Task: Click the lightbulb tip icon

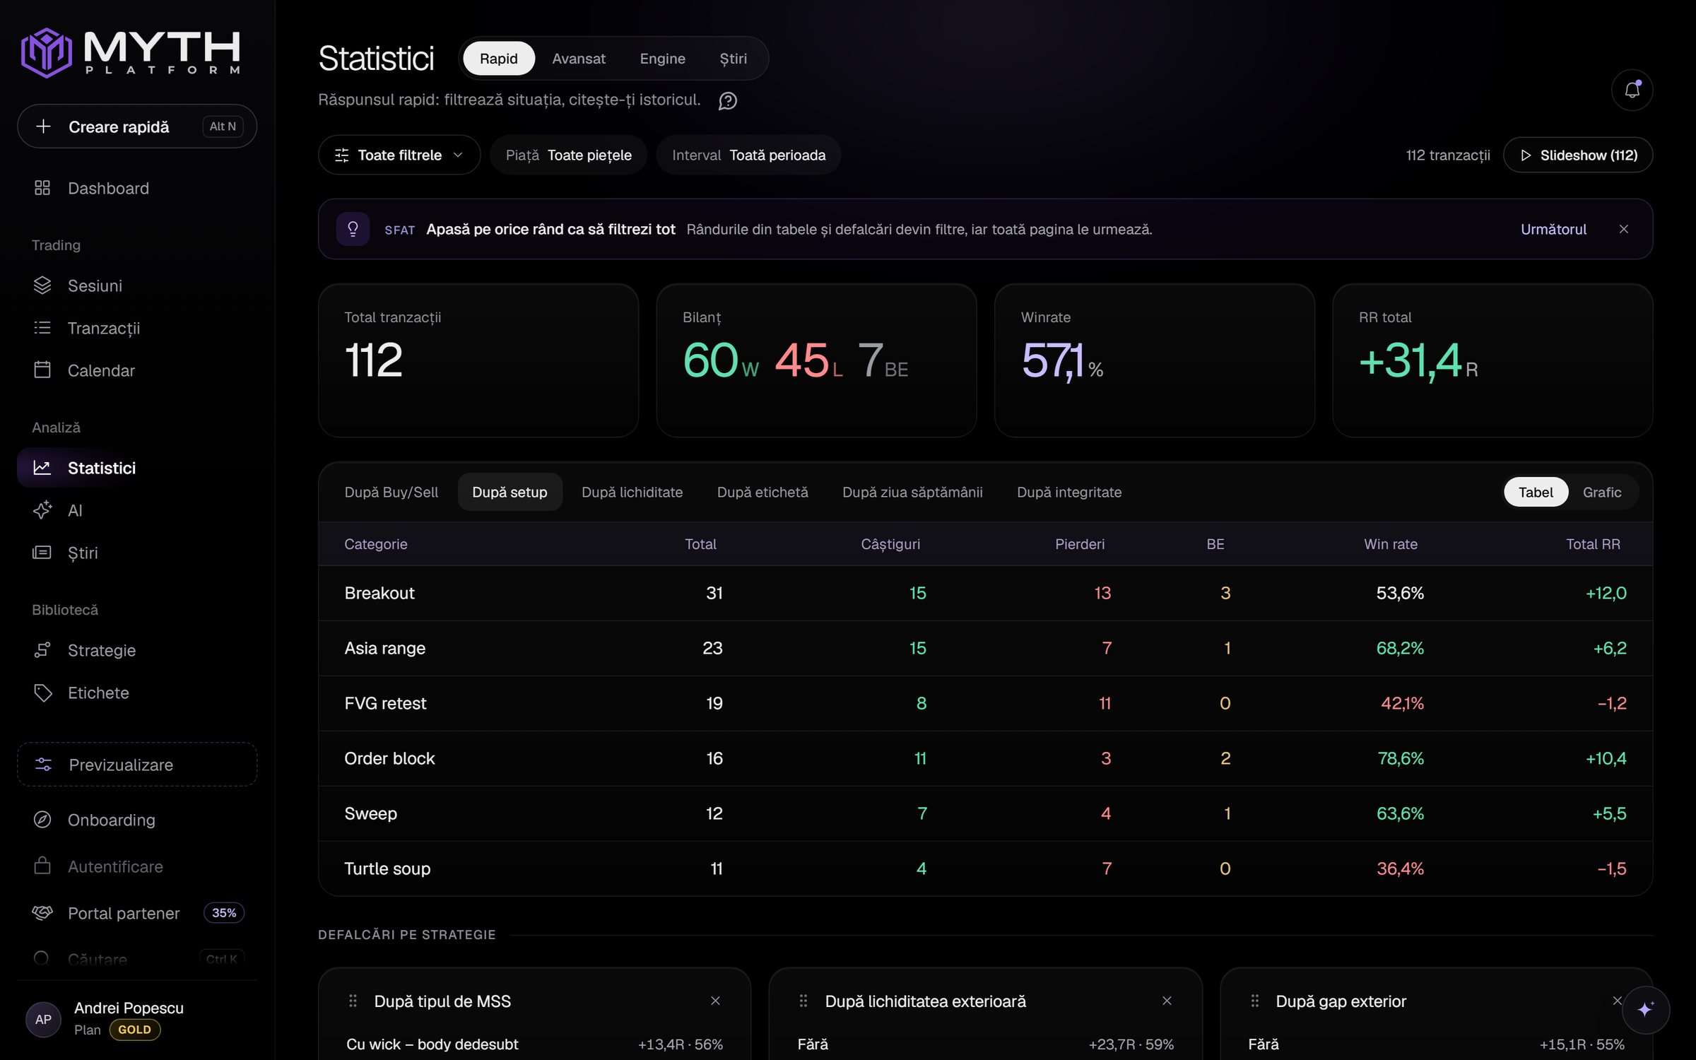Action: 353,229
